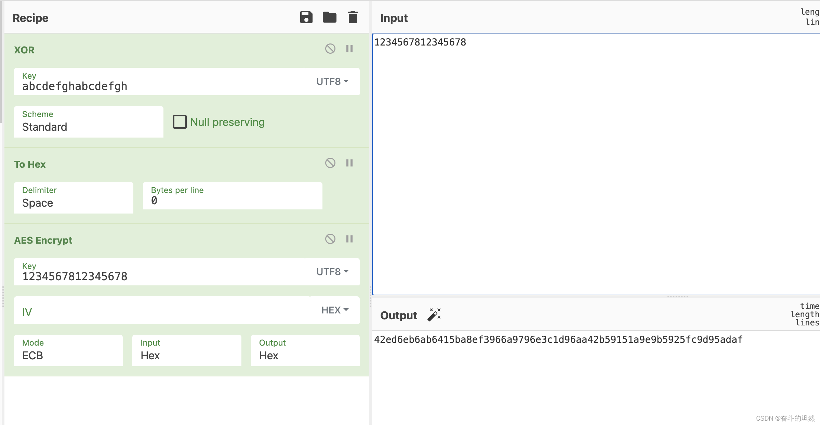Click the To Hex Delimiter field
This screenshot has height=425, width=820.
tap(73, 198)
